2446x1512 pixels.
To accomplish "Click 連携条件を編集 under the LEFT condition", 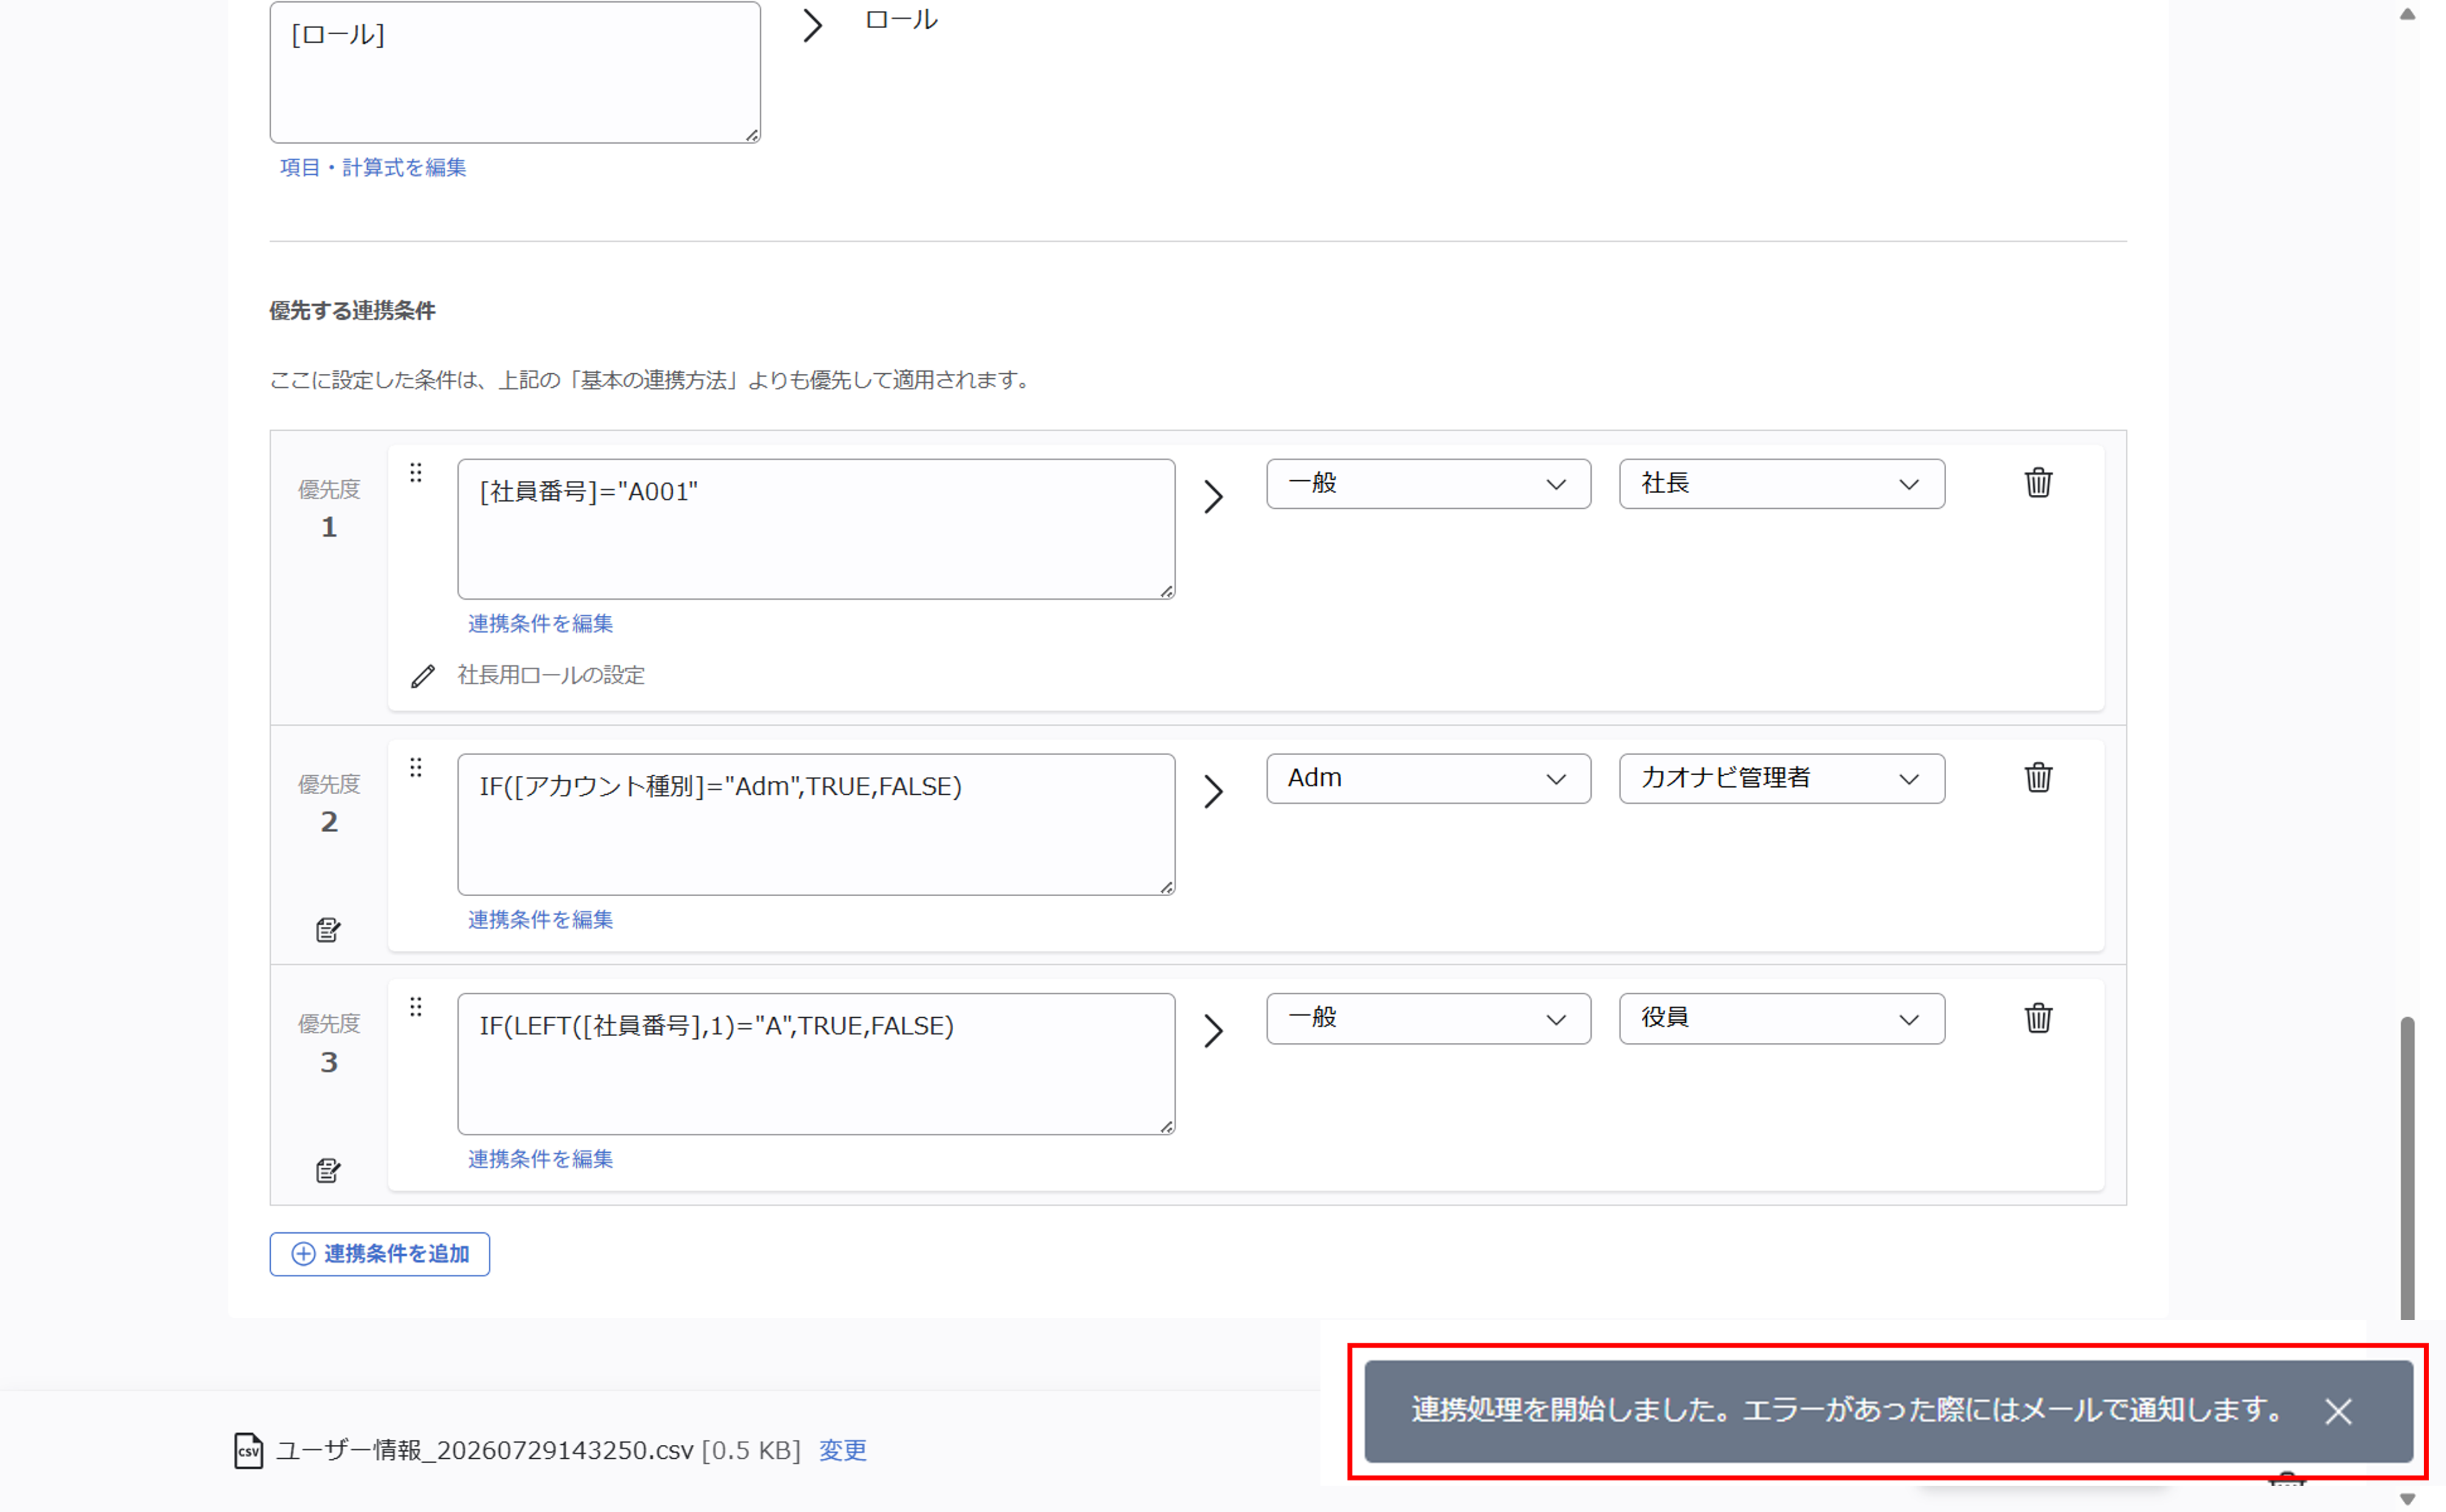I will point(540,1159).
